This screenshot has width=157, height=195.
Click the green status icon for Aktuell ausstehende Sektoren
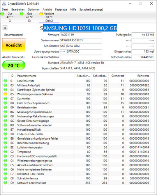click(5, 165)
